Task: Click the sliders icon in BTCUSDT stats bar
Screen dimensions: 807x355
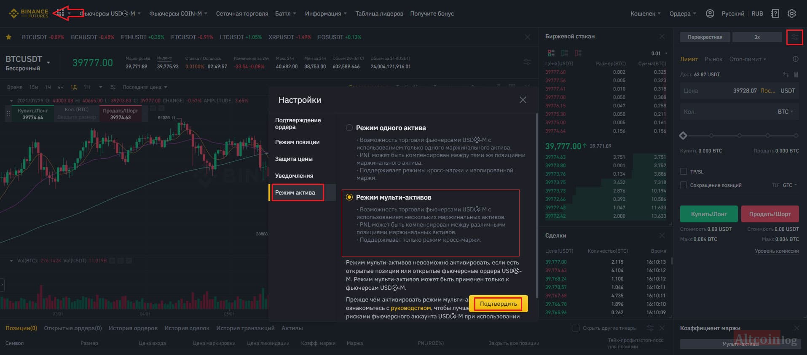Action: tap(527, 62)
